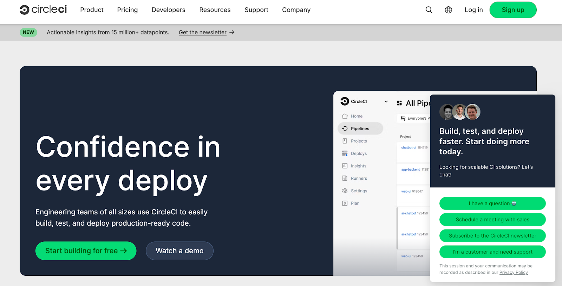Image resolution: width=562 pixels, height=286 pixels.
Task: Click the web-ui 123450 pipeline row
Action: [413, 260]
